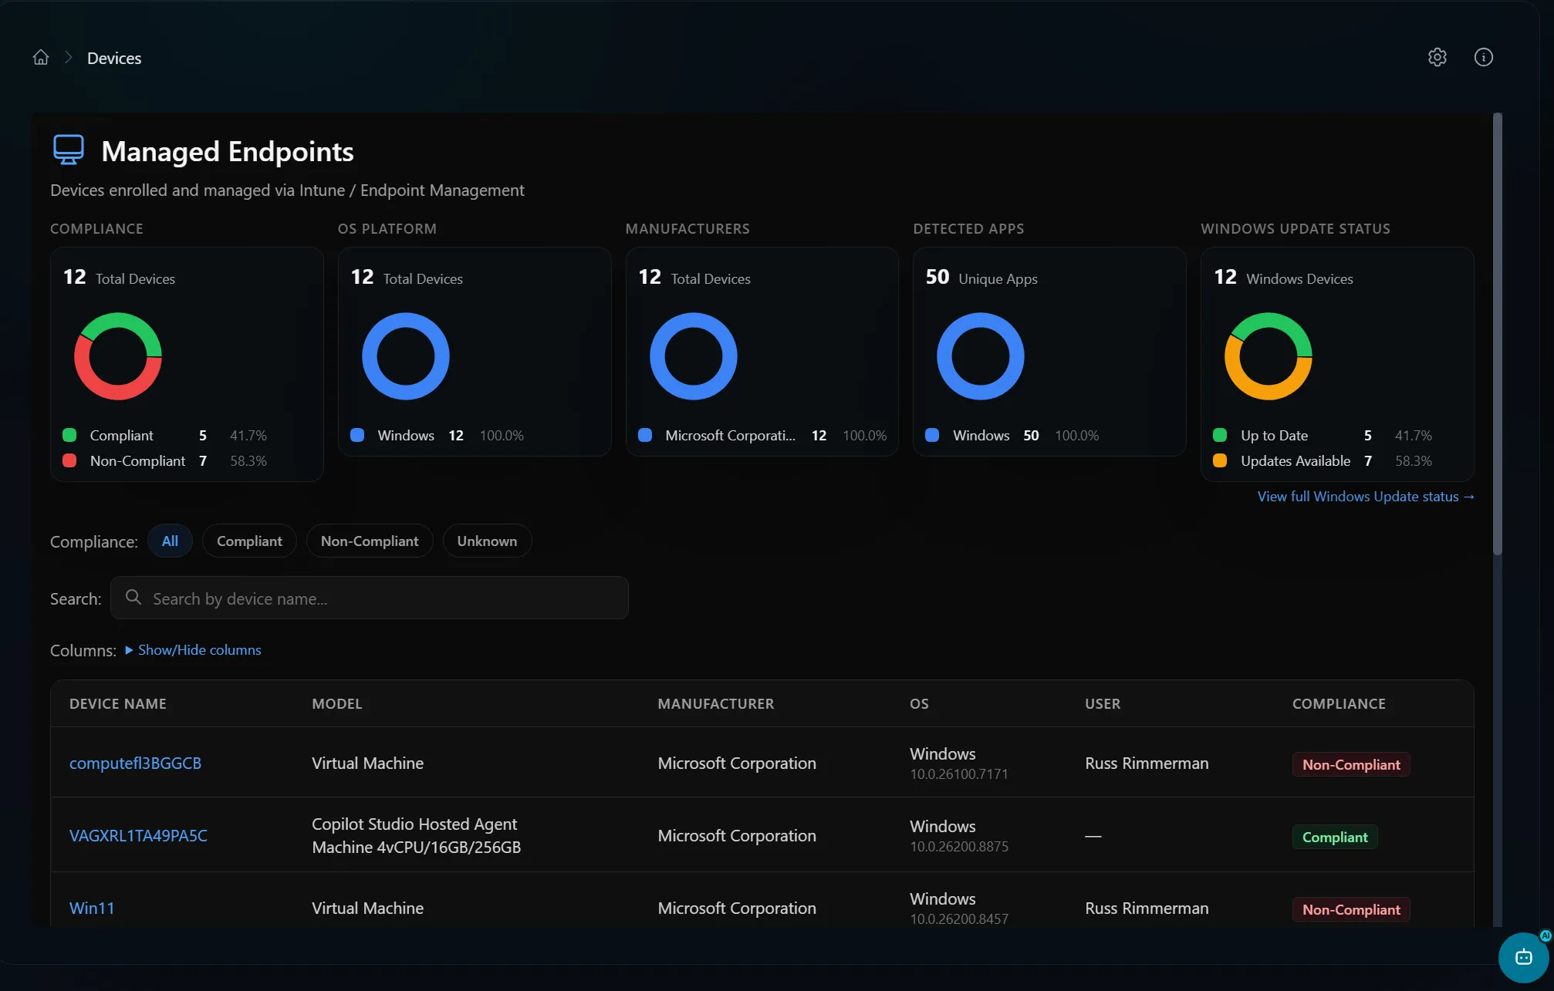Expand Show/Hide columns
This screenshot has height=991, width=1554.
tap(193, 650)
